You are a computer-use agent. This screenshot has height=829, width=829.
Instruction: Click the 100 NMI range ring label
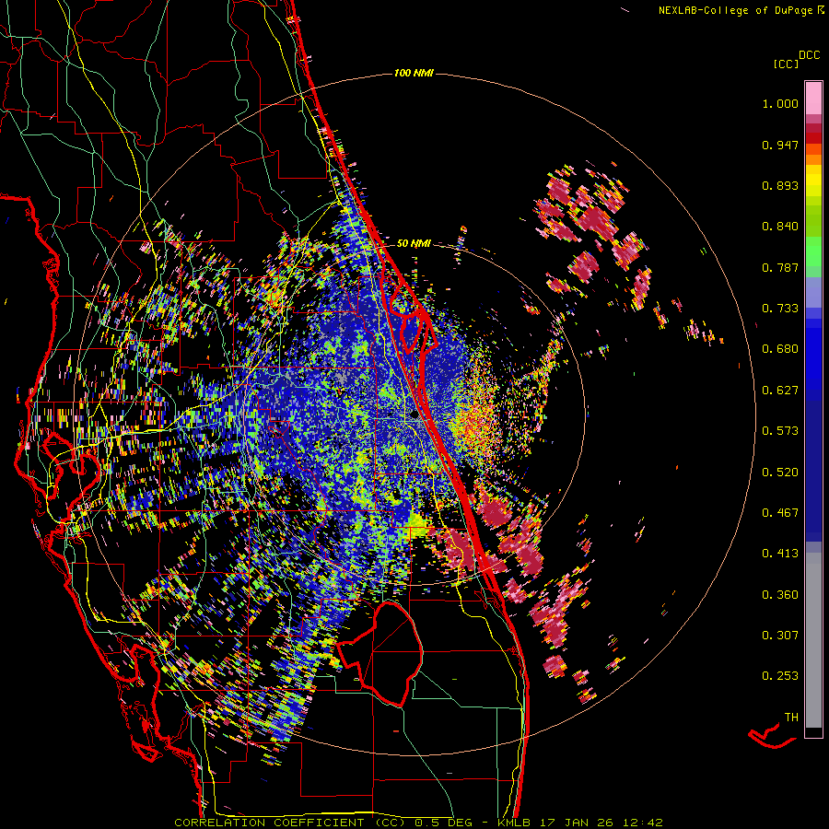tap(414, 73)
